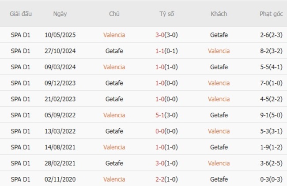This screenshot has width=287, height=186.
Task: Select corner stat 7-0(1-0)
Action: (271, 83)
